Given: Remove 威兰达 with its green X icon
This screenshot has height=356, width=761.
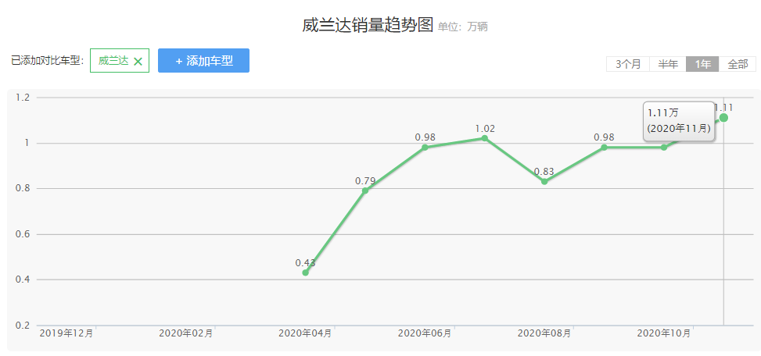Looking at the screenshot, I should pyautogui.click(x=138, y=61).
